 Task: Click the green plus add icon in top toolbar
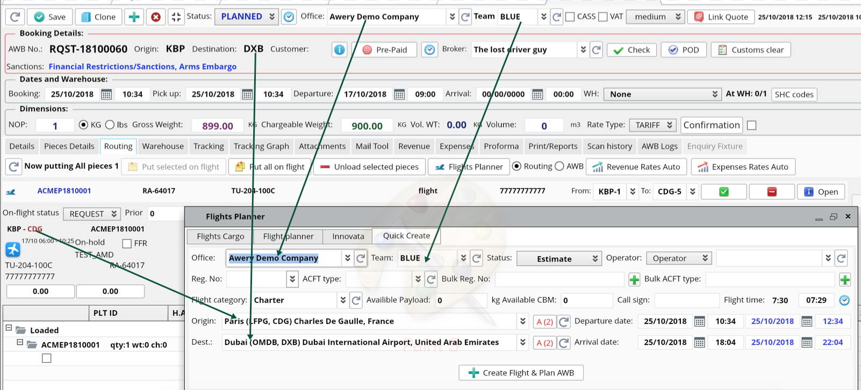[134, 17]
